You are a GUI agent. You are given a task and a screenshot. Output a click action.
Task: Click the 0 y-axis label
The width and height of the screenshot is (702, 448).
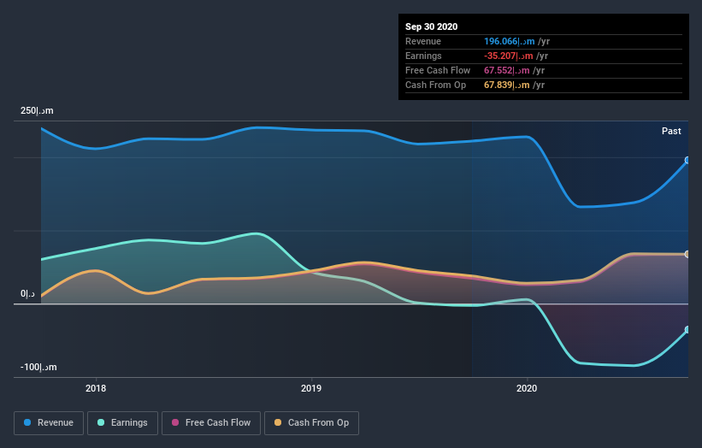pos(27,294)
